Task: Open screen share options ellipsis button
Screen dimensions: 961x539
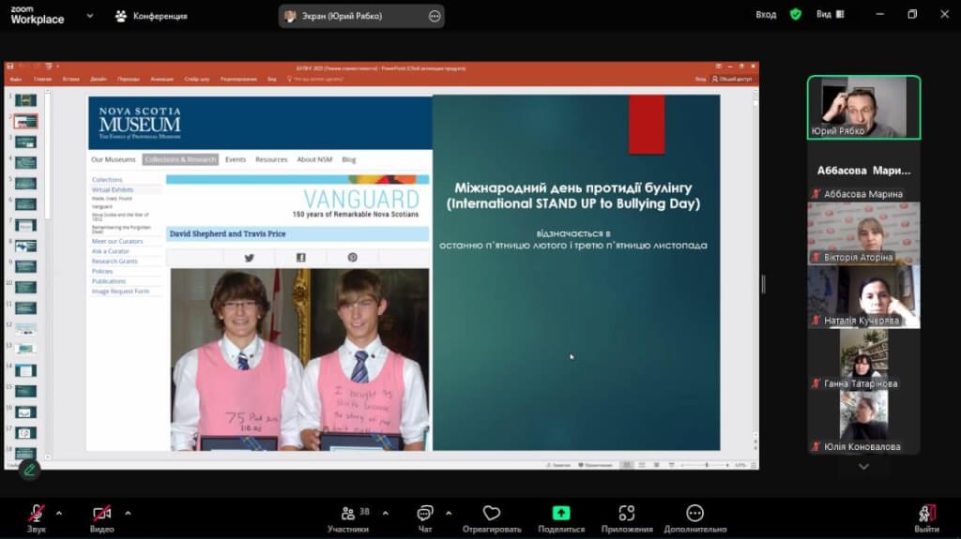Action: 434,16
